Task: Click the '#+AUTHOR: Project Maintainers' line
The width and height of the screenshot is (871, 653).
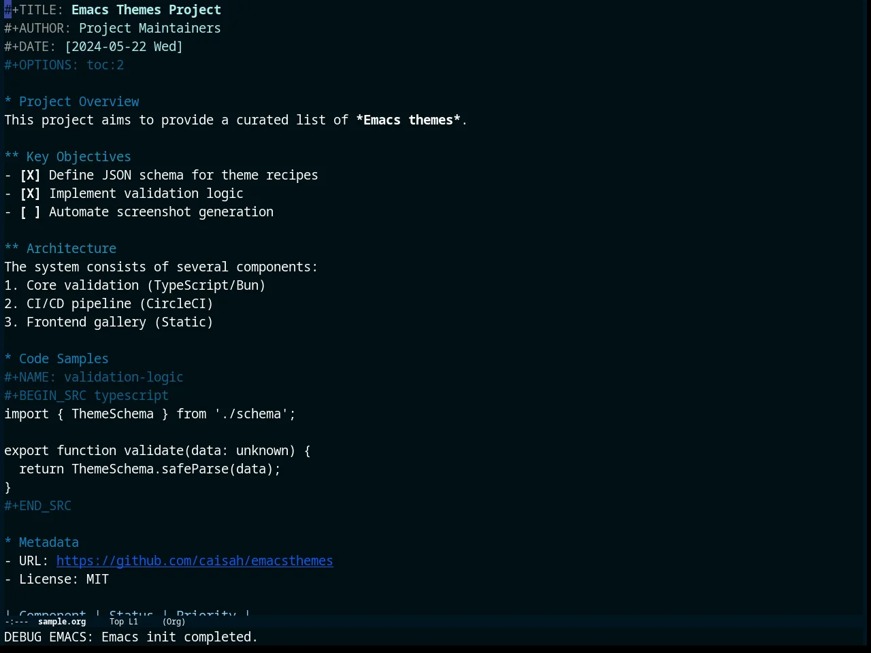Action: (x=112, y=28)
